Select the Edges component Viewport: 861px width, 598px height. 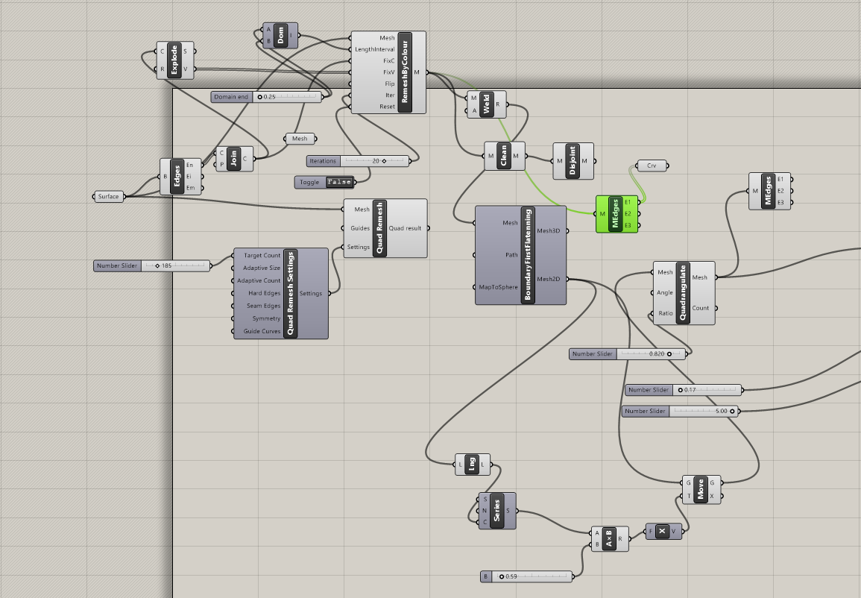(180, 176)
